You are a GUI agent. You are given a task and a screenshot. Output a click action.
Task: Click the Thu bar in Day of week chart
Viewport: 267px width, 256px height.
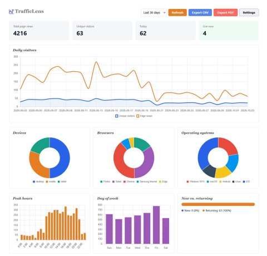tap(147, 228)
